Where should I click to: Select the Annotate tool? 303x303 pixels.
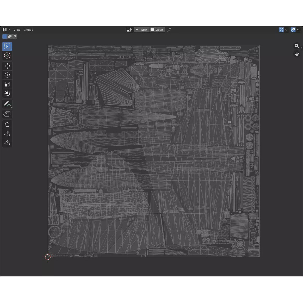pos(7,103)
